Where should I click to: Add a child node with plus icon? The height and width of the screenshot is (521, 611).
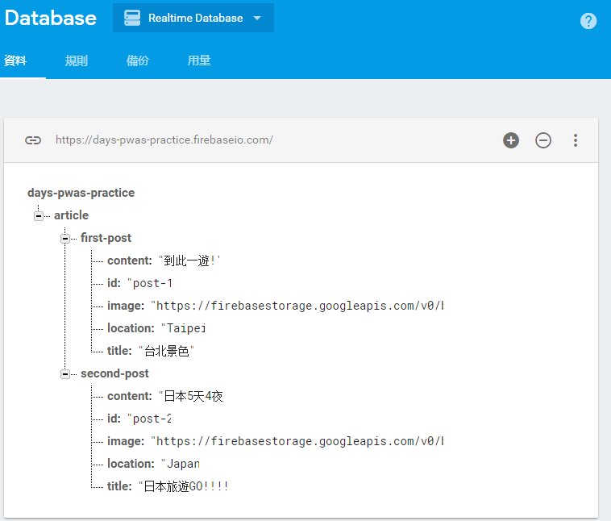[511, 140]
